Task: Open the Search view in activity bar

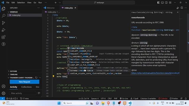Action: click(x=4, y=16)
